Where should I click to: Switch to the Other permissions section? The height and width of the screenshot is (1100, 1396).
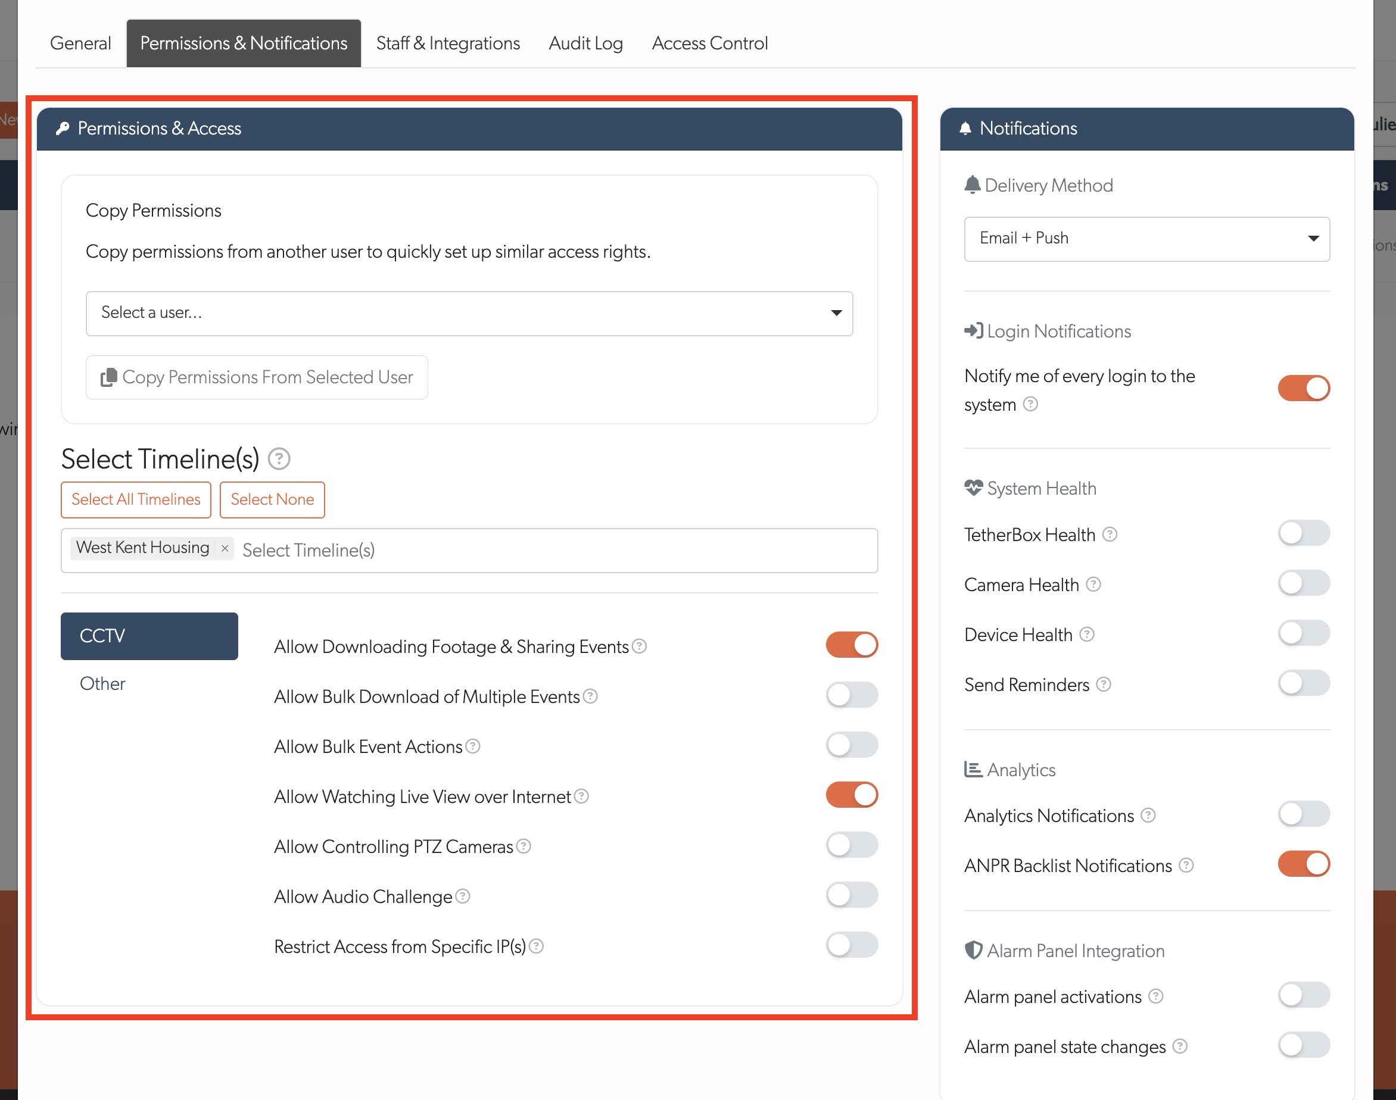click(x=102, y=683)
